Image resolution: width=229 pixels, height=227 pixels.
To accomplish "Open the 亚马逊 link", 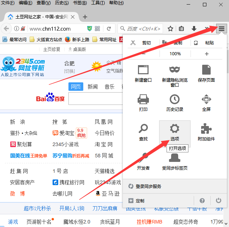I will [x=108, y=194].
